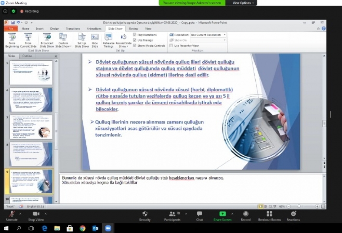Screen dimensions: 342x233
Task: Start Zoom meeting Record
Action: click(x=246, y=216)
